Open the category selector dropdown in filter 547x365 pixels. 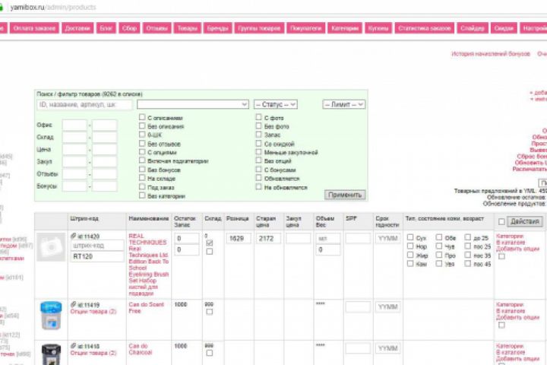pyautogui.click(x=192, y=104)
